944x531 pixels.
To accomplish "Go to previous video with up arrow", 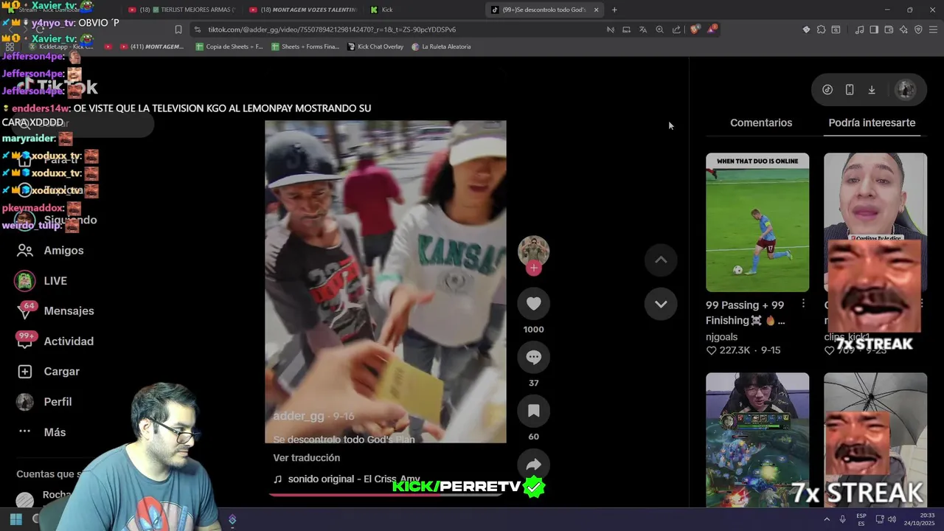I will pos(661,260).
